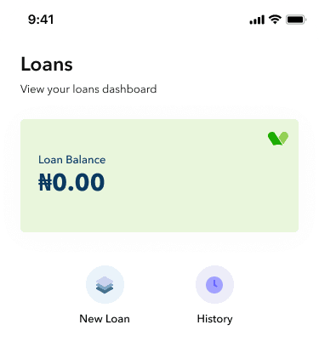This screenshot has height=359, width=319.
Task: Select the History label
Action: (214, 319)
